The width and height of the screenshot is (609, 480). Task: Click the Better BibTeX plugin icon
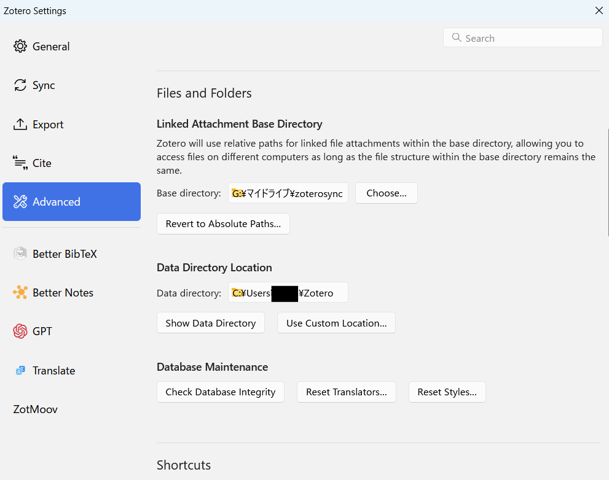point(20,254)
